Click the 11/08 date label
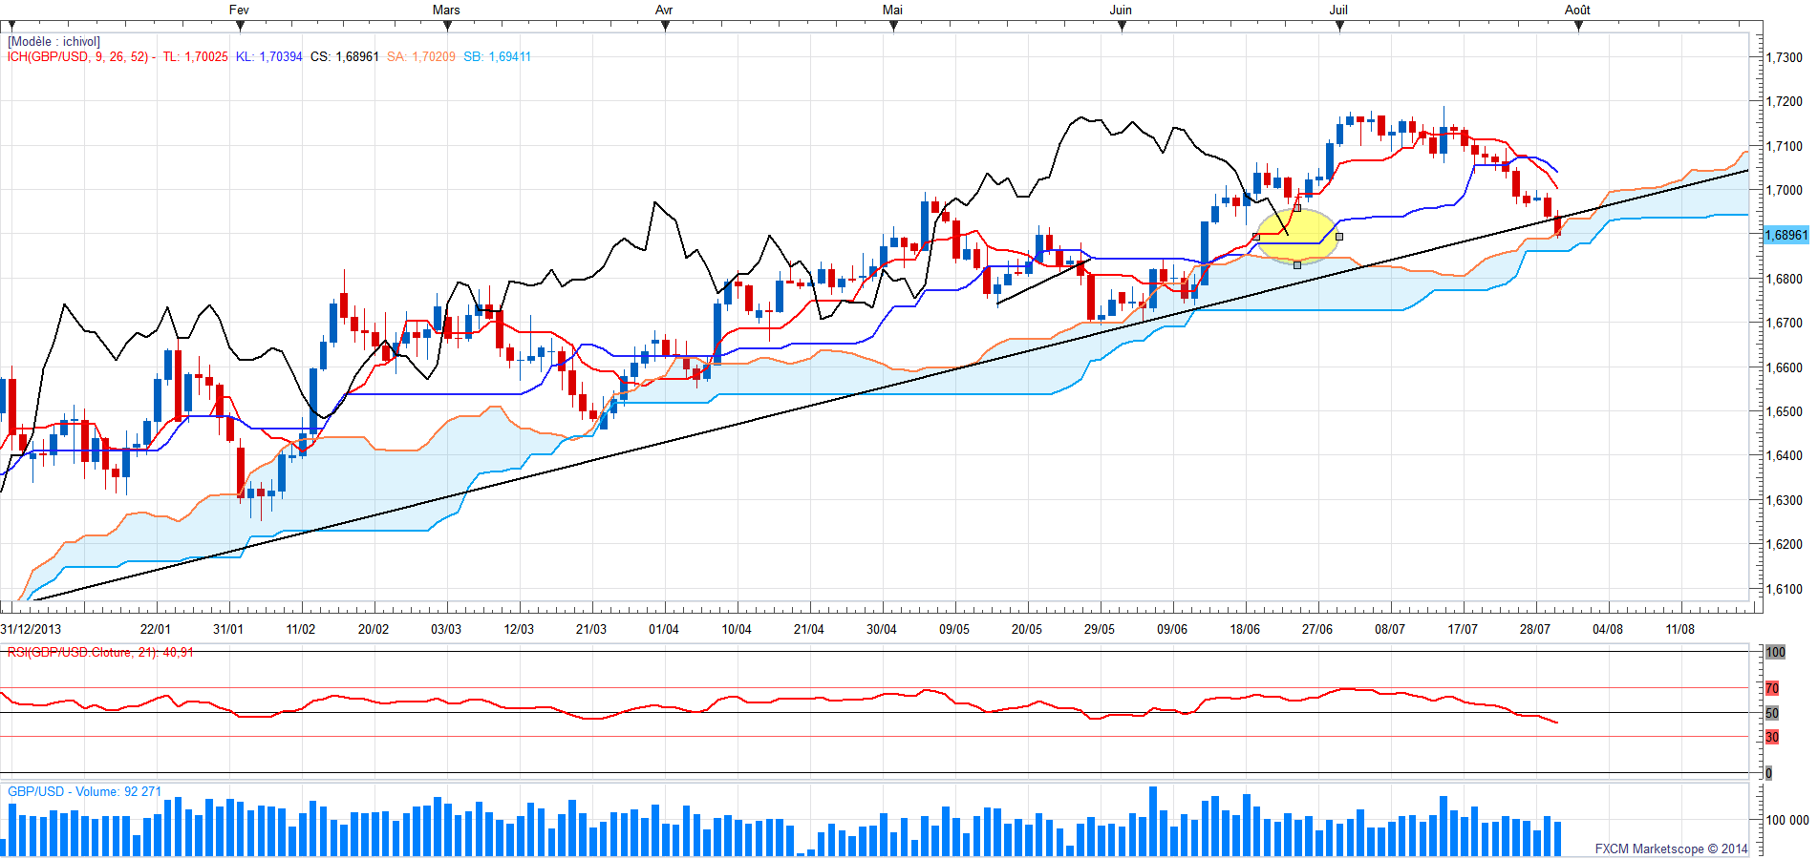The image size is (1818, 859). (x=1680, y=629)
